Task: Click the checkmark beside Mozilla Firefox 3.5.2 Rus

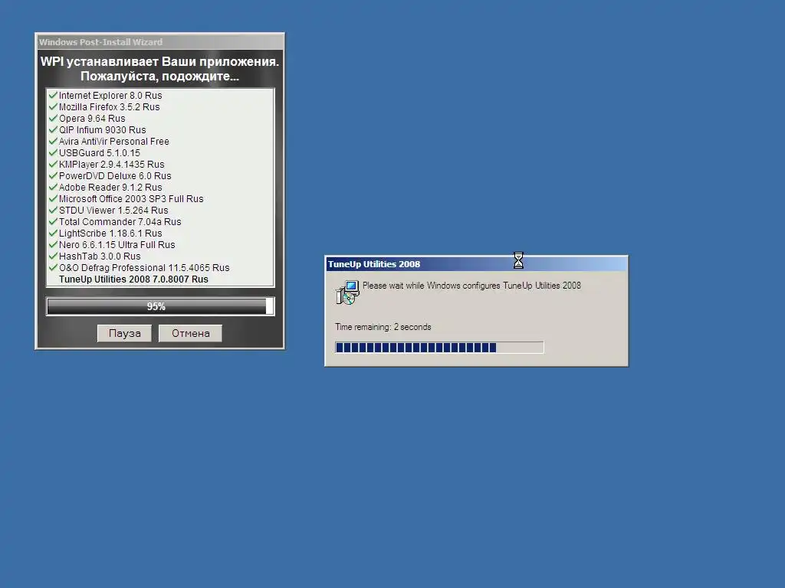Action: click(53, 106)
